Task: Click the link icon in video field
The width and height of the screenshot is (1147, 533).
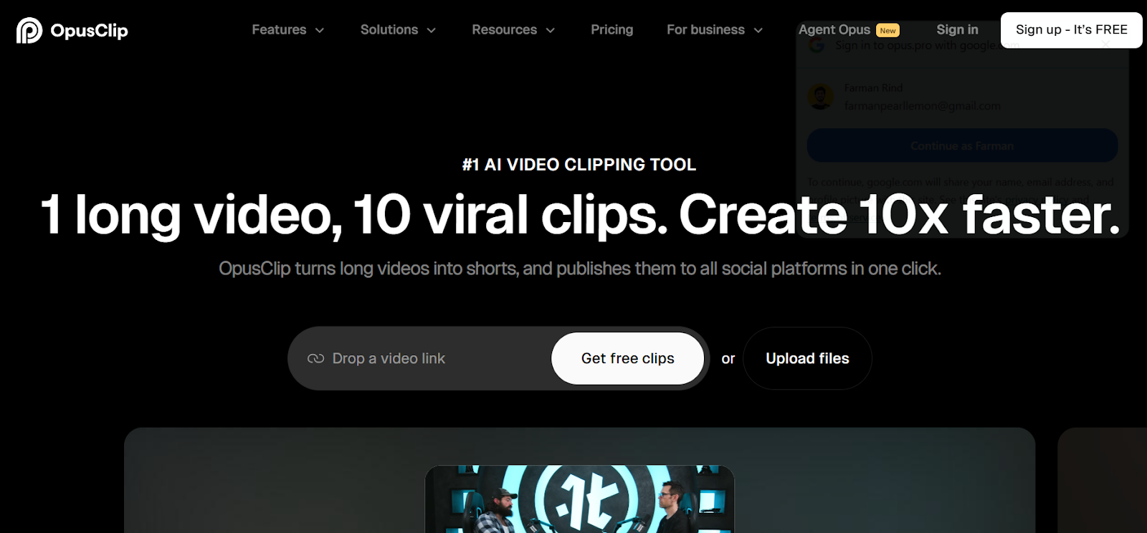Action: tap(315, 358)
